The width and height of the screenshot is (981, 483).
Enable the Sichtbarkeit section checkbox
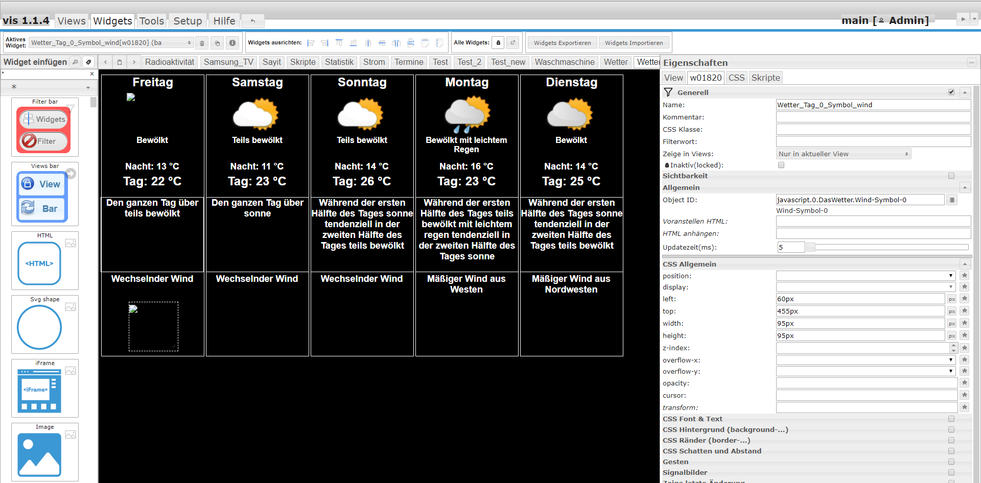click(x=951, y=176)
